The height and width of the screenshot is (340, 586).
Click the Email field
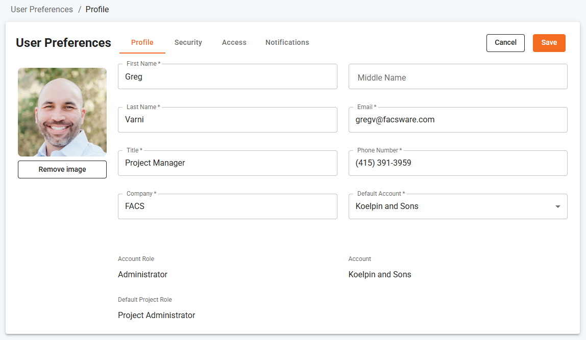(x=458, y=120)
